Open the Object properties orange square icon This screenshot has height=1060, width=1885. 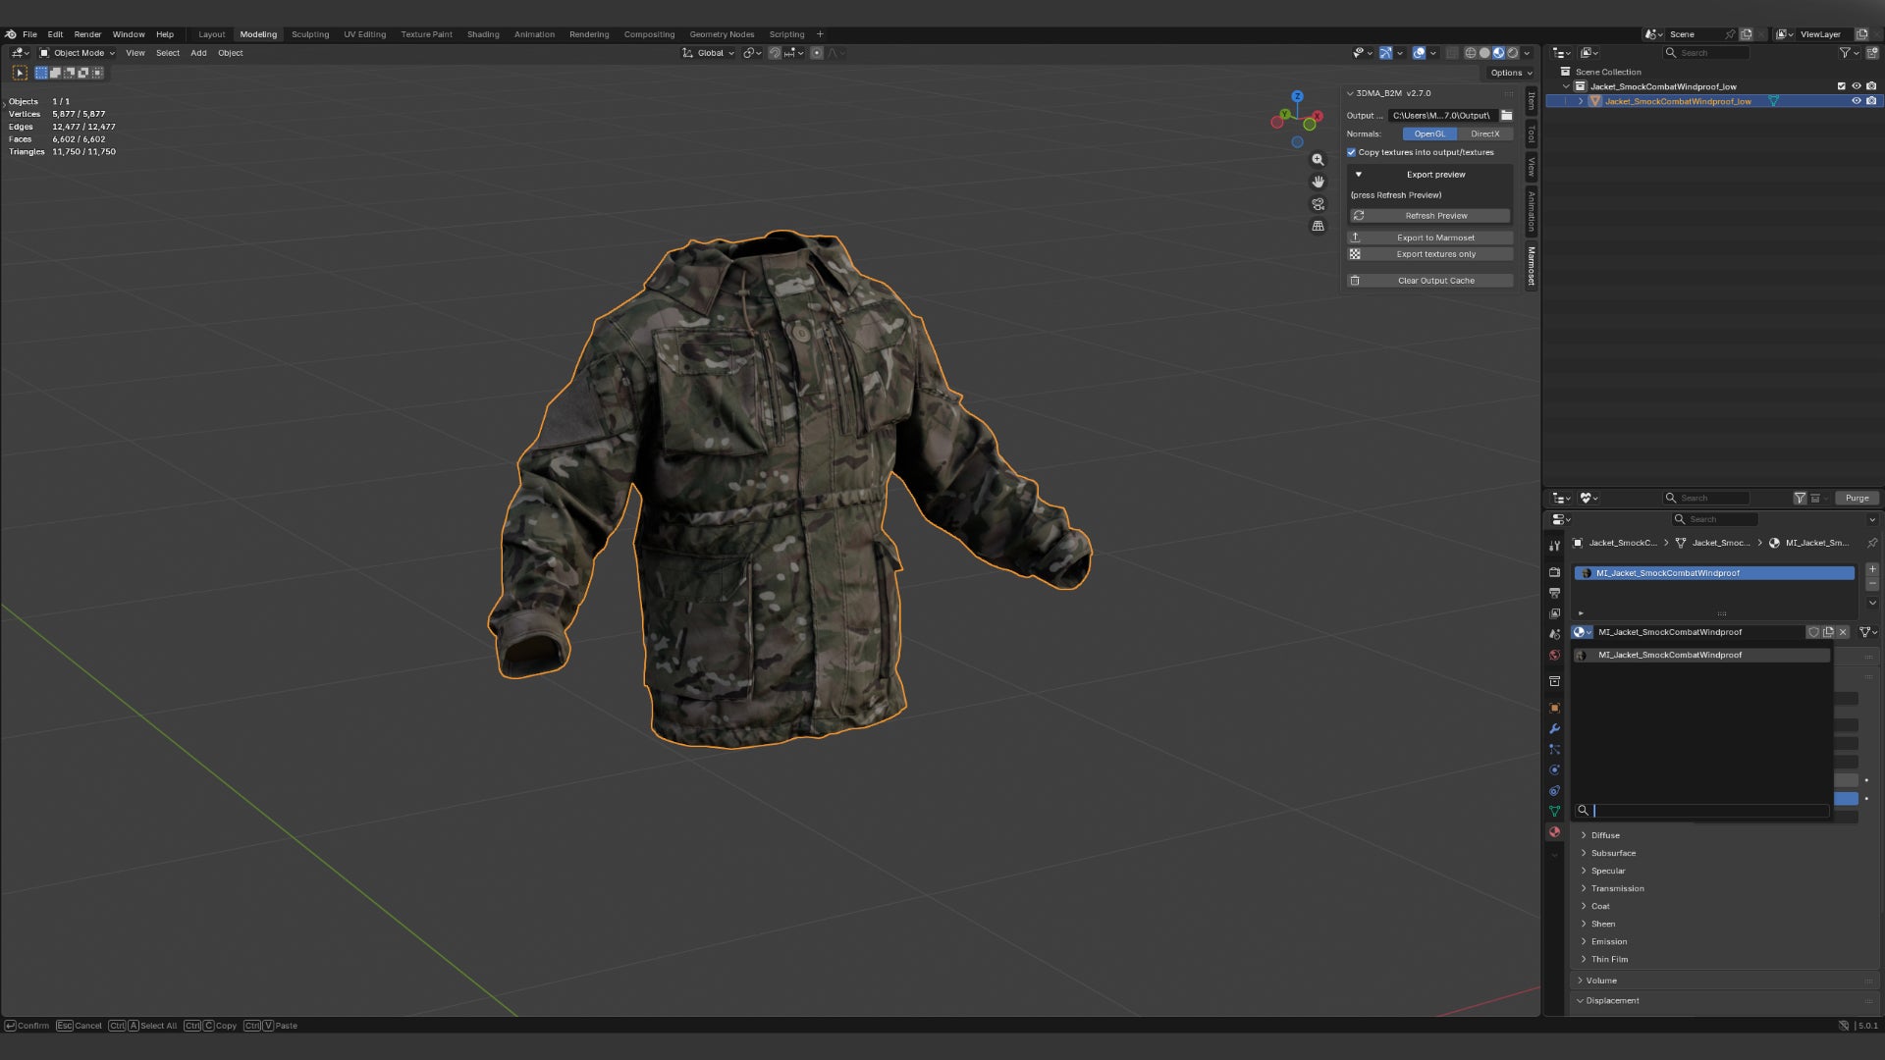[1554, 708]
